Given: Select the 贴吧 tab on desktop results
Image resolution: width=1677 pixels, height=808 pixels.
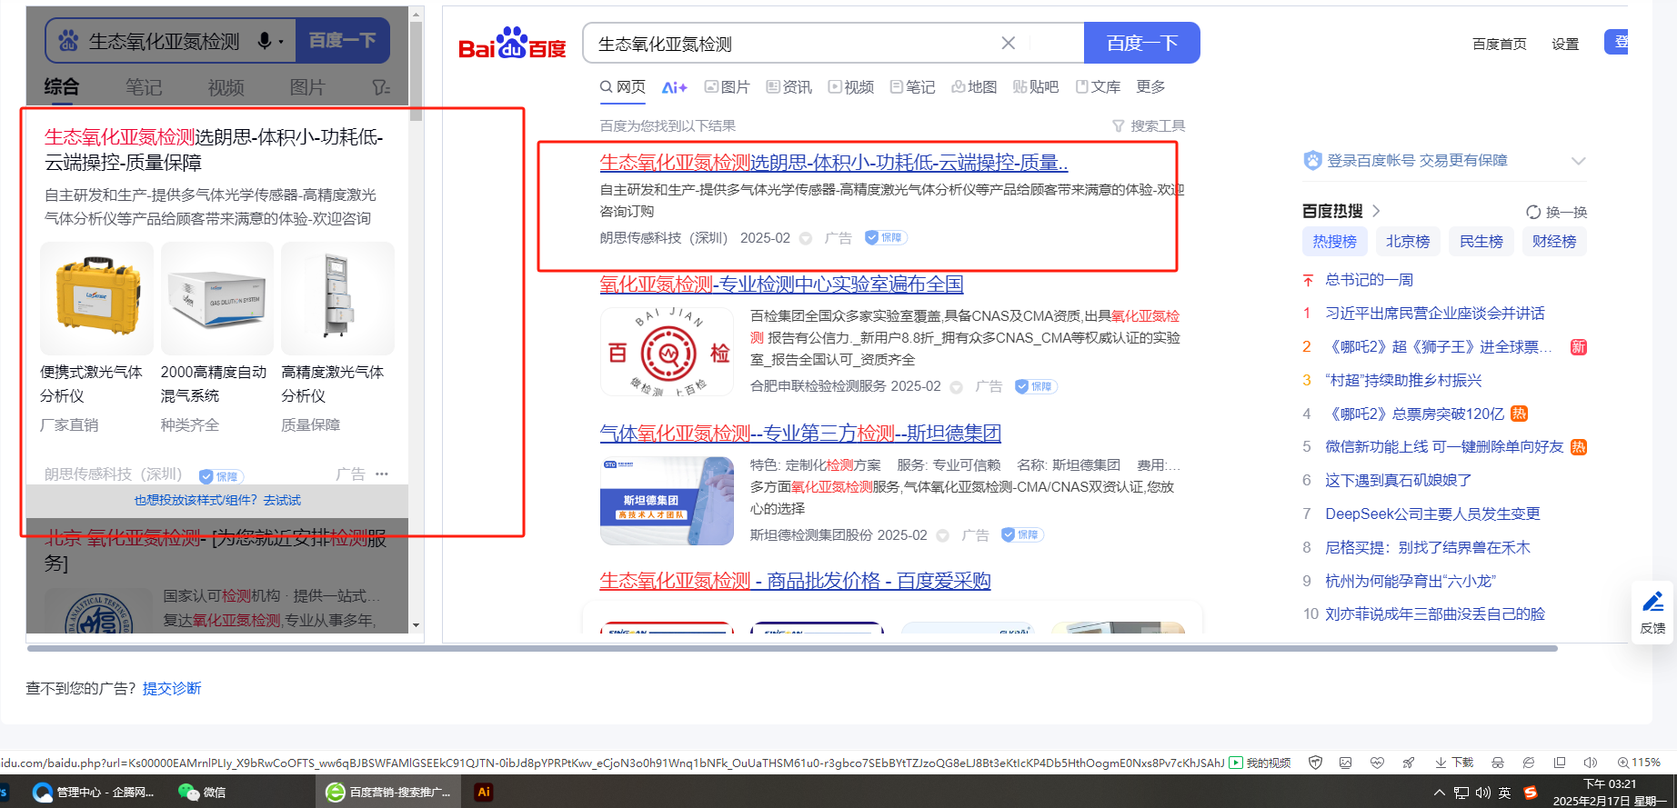Looking at the screenshot, I should pyautogui.click(x=1036, y=86).
